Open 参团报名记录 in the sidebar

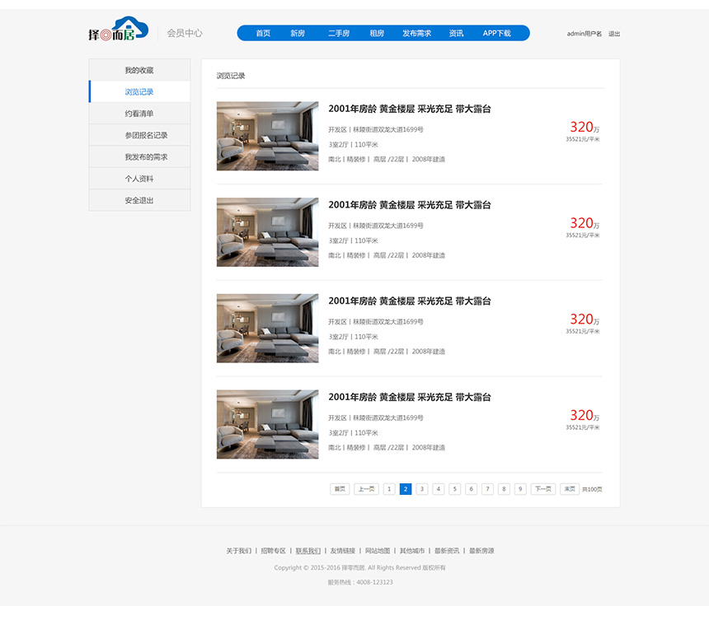[x=146, y=135]
